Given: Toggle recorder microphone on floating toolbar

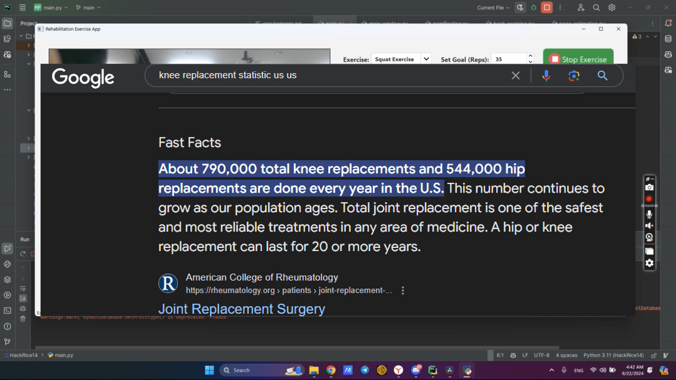Looking at the screenshot, I should pos(649,214).
